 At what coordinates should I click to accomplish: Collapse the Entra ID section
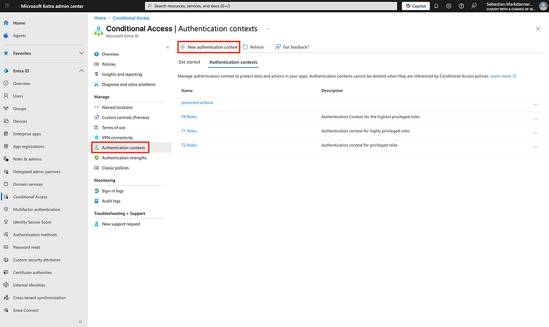click(x=81, y=71)
